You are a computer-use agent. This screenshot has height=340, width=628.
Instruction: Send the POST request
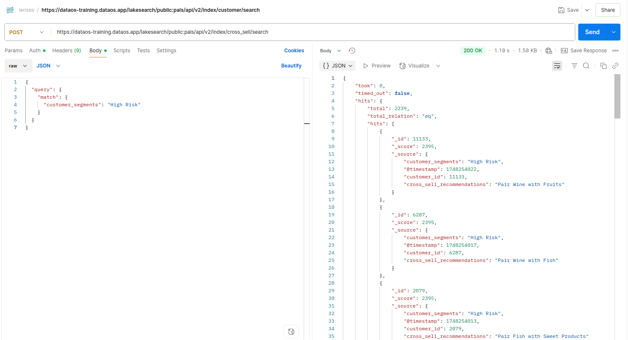592,32
